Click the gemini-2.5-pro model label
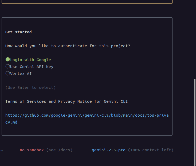196x166 pixels. click(x=109, y=150)
